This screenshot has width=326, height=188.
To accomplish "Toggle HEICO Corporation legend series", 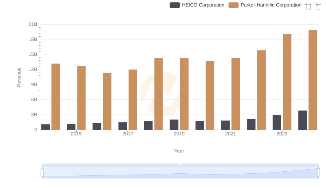I will (197, 5).
